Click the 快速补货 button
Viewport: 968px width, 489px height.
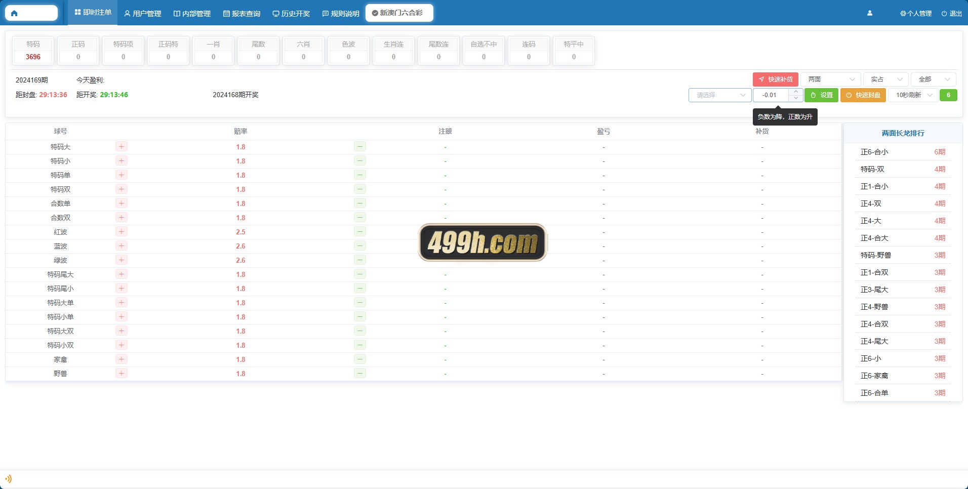tap(776, 79)
